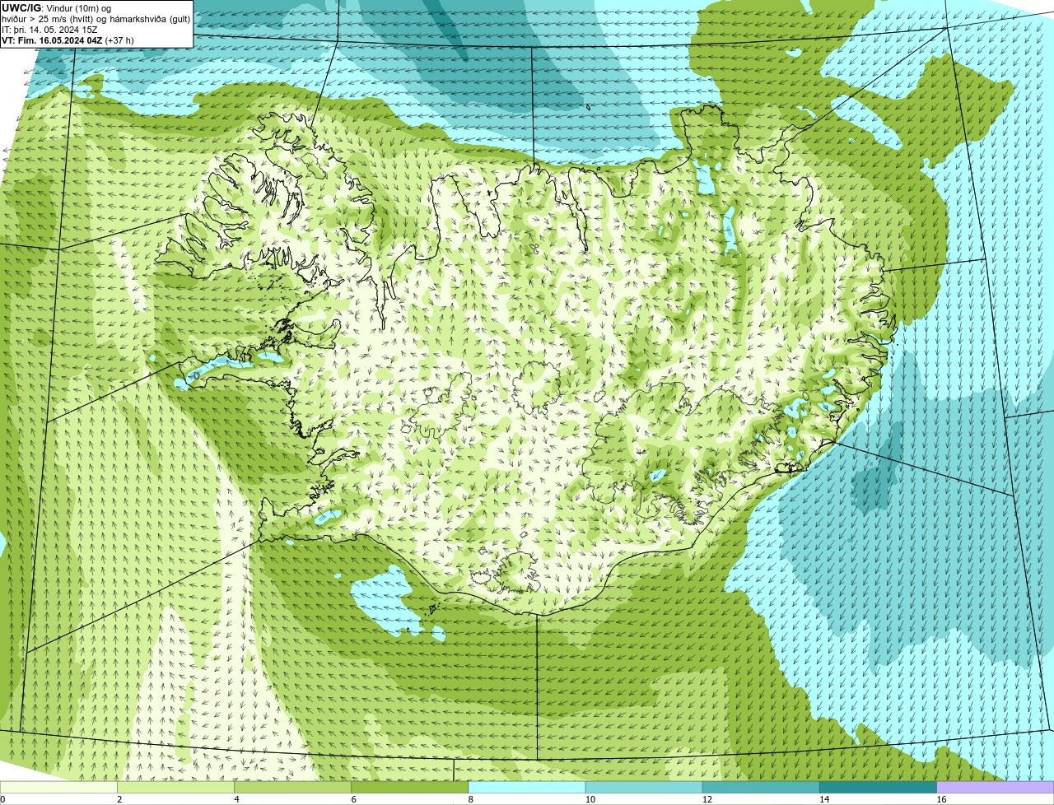Click the pale yellow 0–2 m/s legend swatch

pos(58,787)
